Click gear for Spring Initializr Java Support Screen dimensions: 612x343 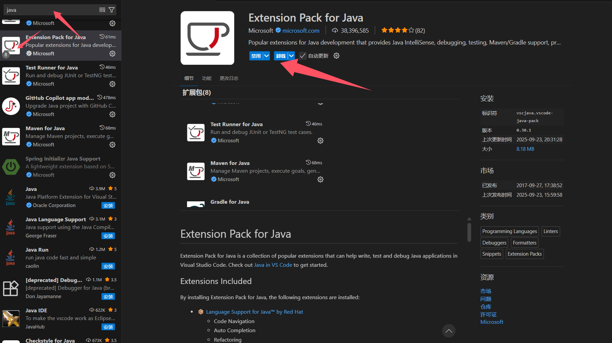point(112,175)
